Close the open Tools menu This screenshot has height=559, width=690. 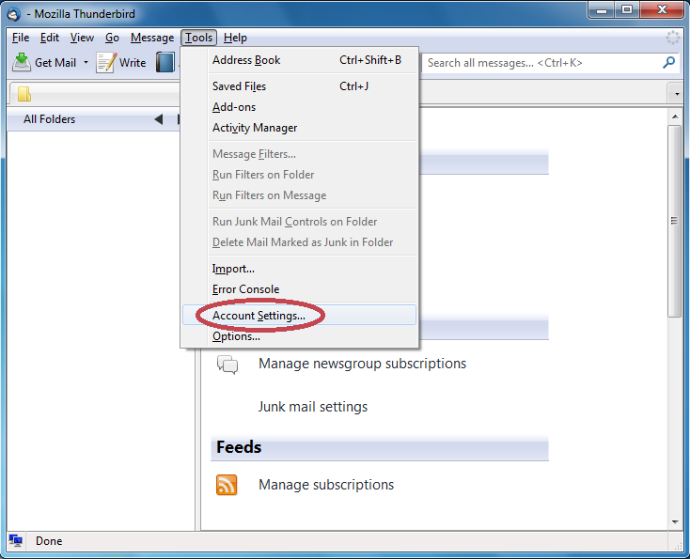(x=199, y=38)
